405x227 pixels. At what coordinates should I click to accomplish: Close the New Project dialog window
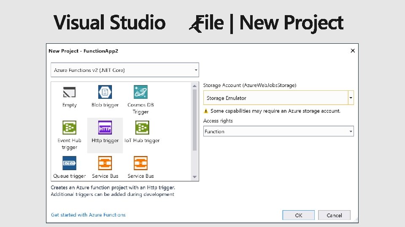[353, 51]
